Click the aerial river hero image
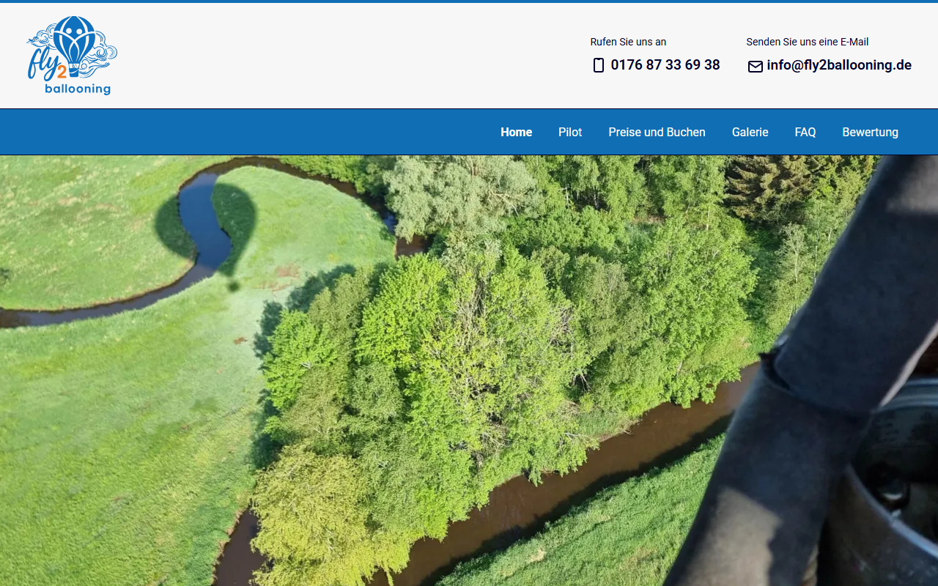This screenshot has width=938, height=586. pyautogui.click(x=469, y=371)
